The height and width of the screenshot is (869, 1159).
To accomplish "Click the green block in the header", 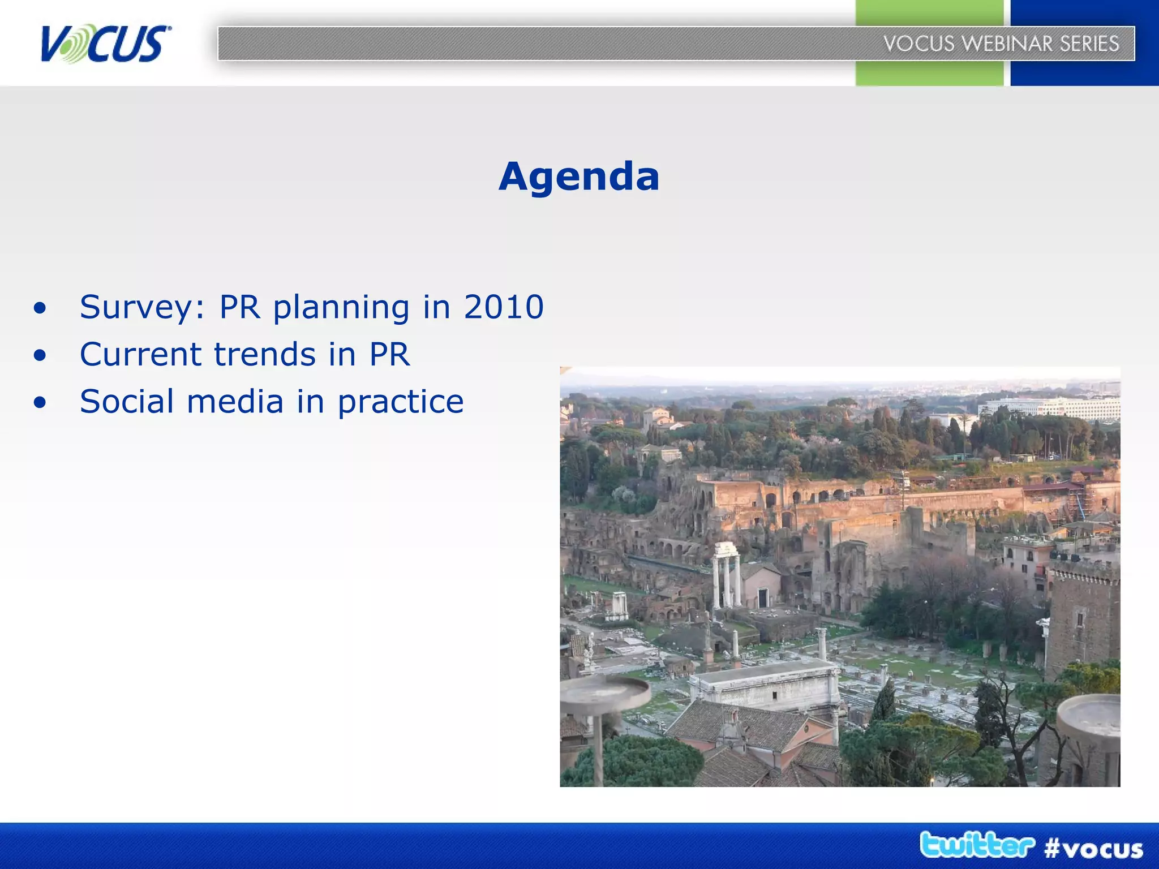I will 928,74.
